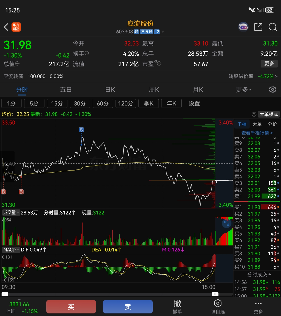
Task: Open the 更多 chart period dropdown
Action: pyautogui.click(x=243, y=89)
